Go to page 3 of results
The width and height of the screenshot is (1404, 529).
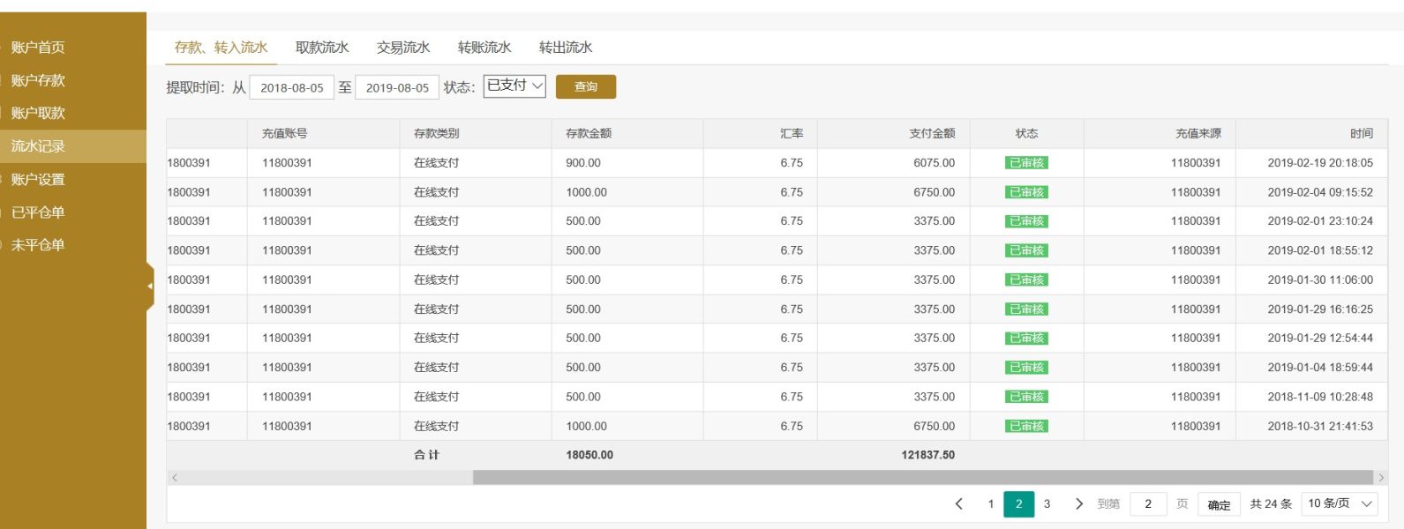point(1047,504)
